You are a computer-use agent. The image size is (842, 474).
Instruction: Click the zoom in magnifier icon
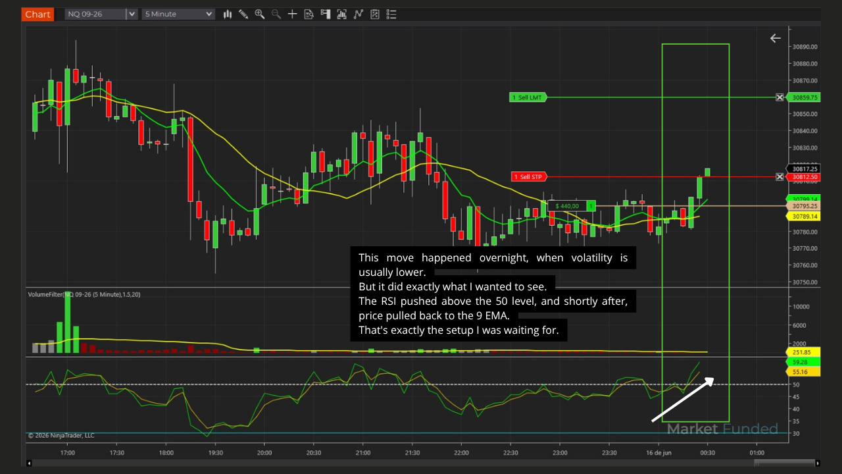click(x=260, y=14)
